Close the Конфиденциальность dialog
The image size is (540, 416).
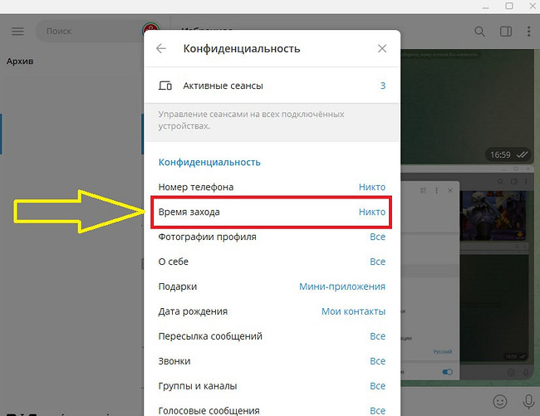(x=382, y=49)
